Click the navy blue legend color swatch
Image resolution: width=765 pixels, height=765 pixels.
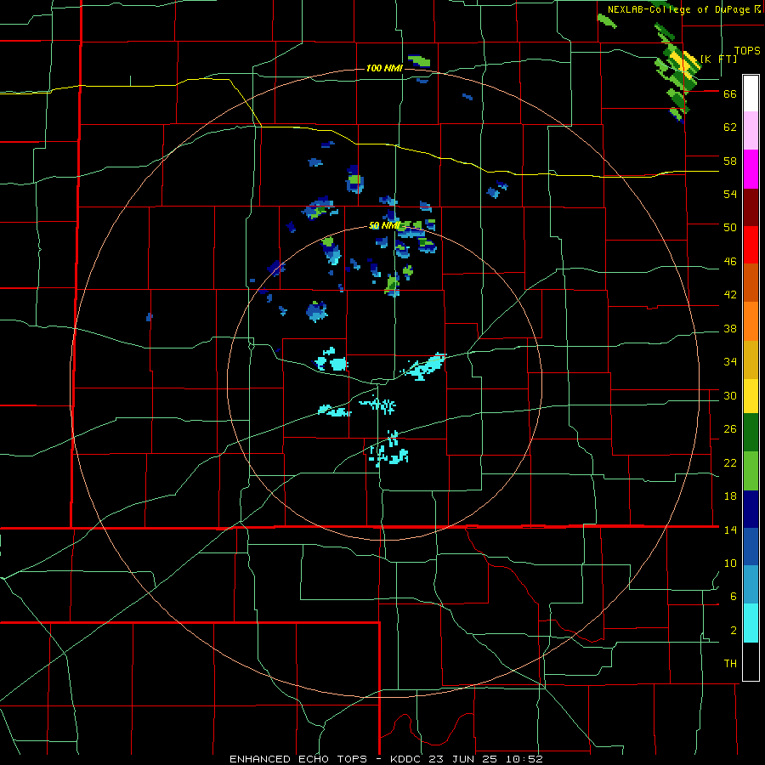[x=751, y=509]
